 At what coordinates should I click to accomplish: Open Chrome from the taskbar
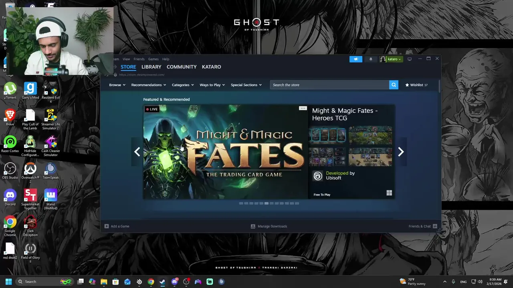click(151, 282)
